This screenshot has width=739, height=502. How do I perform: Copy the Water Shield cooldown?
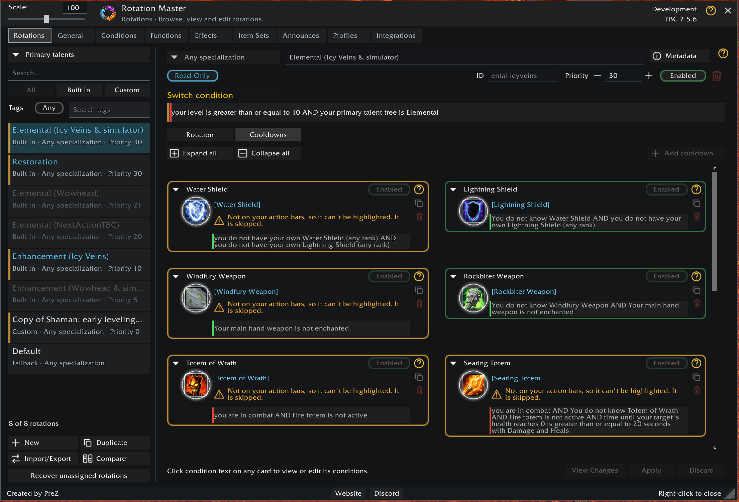tap(419, 204)
